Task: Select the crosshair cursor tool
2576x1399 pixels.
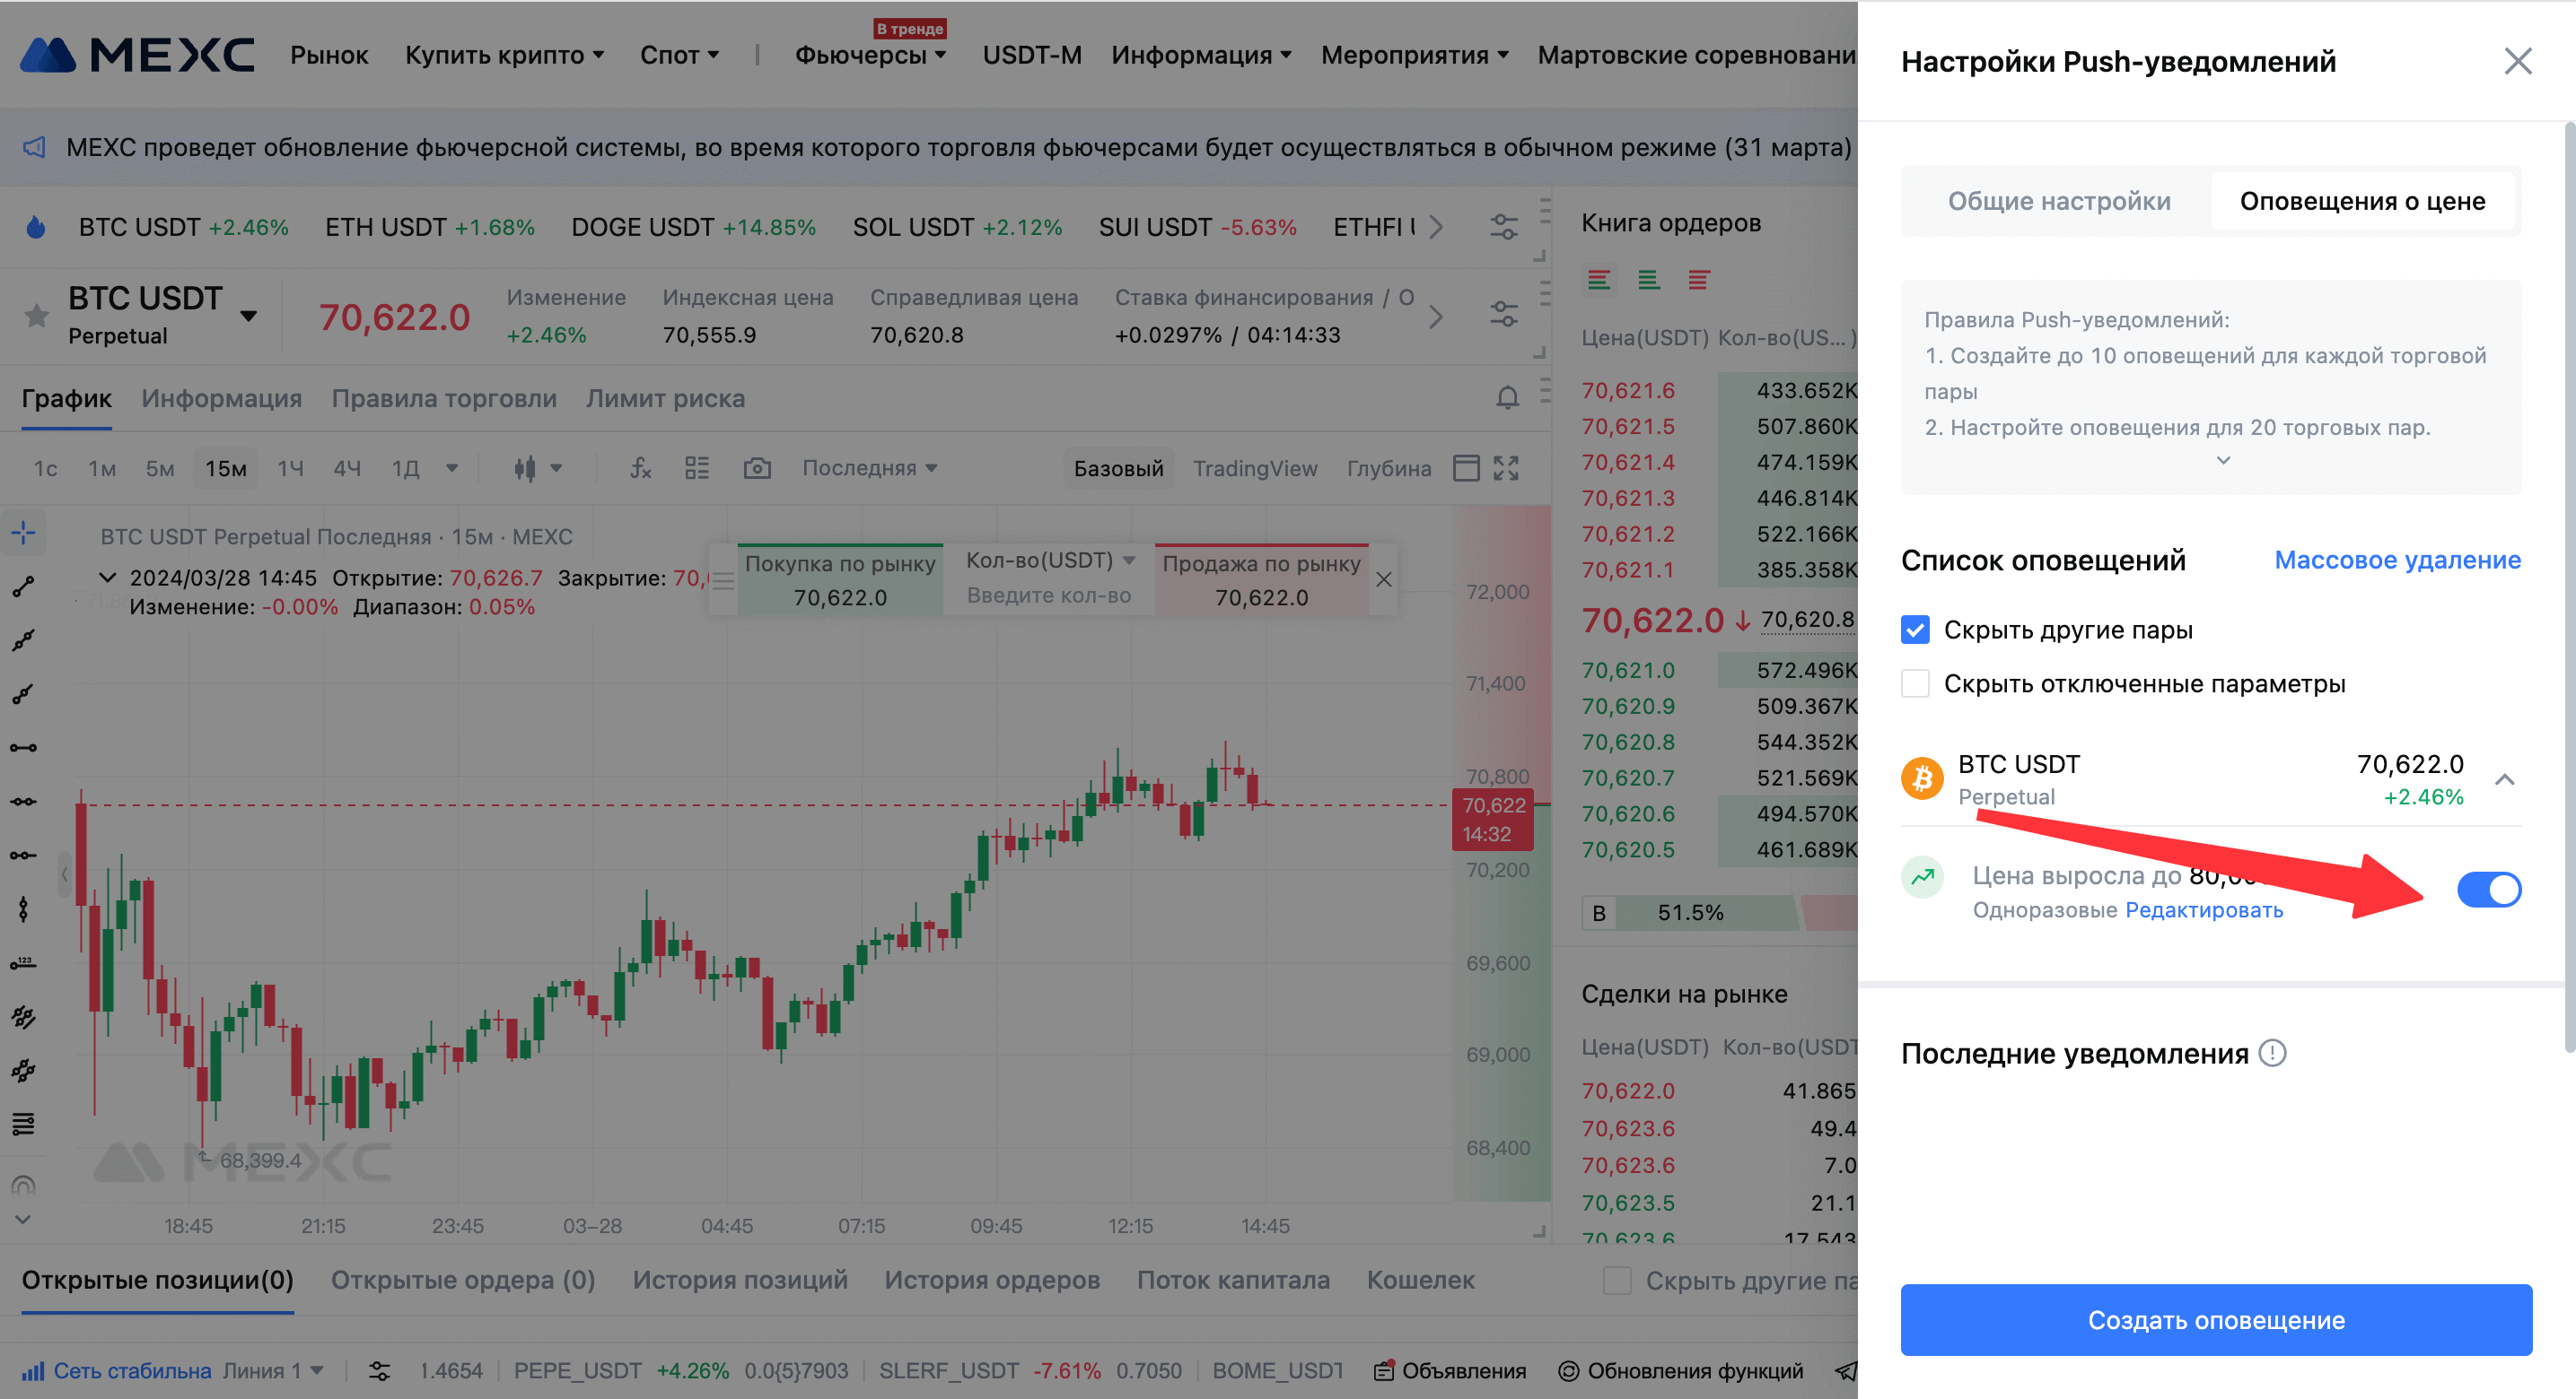Action: coord(24,533)
